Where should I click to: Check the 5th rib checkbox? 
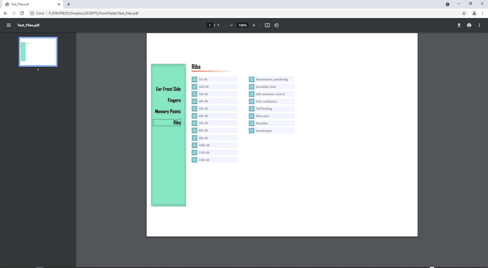(194, 109)
